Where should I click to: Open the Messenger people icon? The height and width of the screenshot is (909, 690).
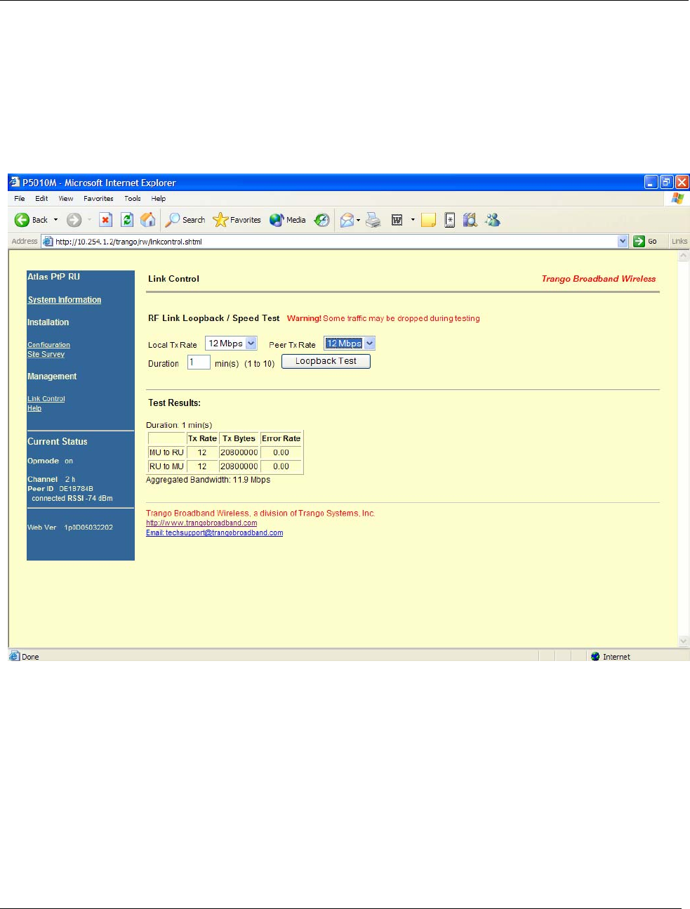click(493, 220)
